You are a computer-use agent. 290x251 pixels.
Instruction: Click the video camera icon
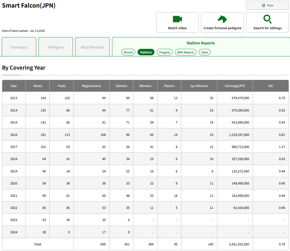[x=177, y=19]
